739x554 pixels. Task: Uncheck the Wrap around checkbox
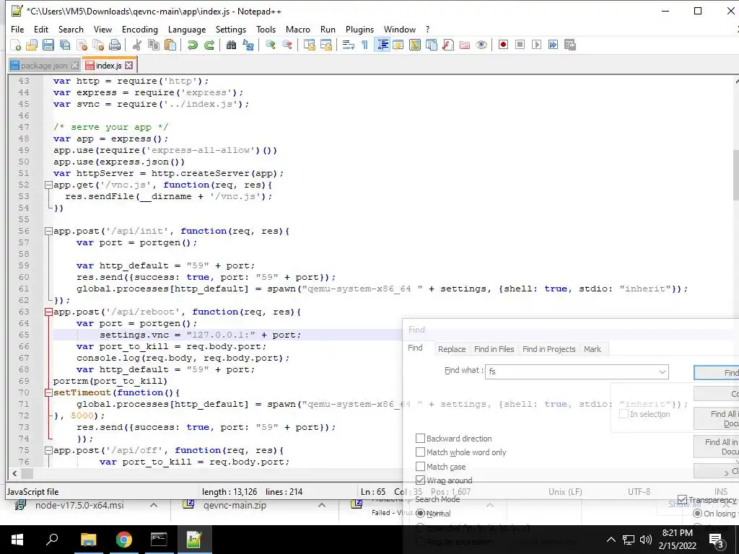coord(421,480)
